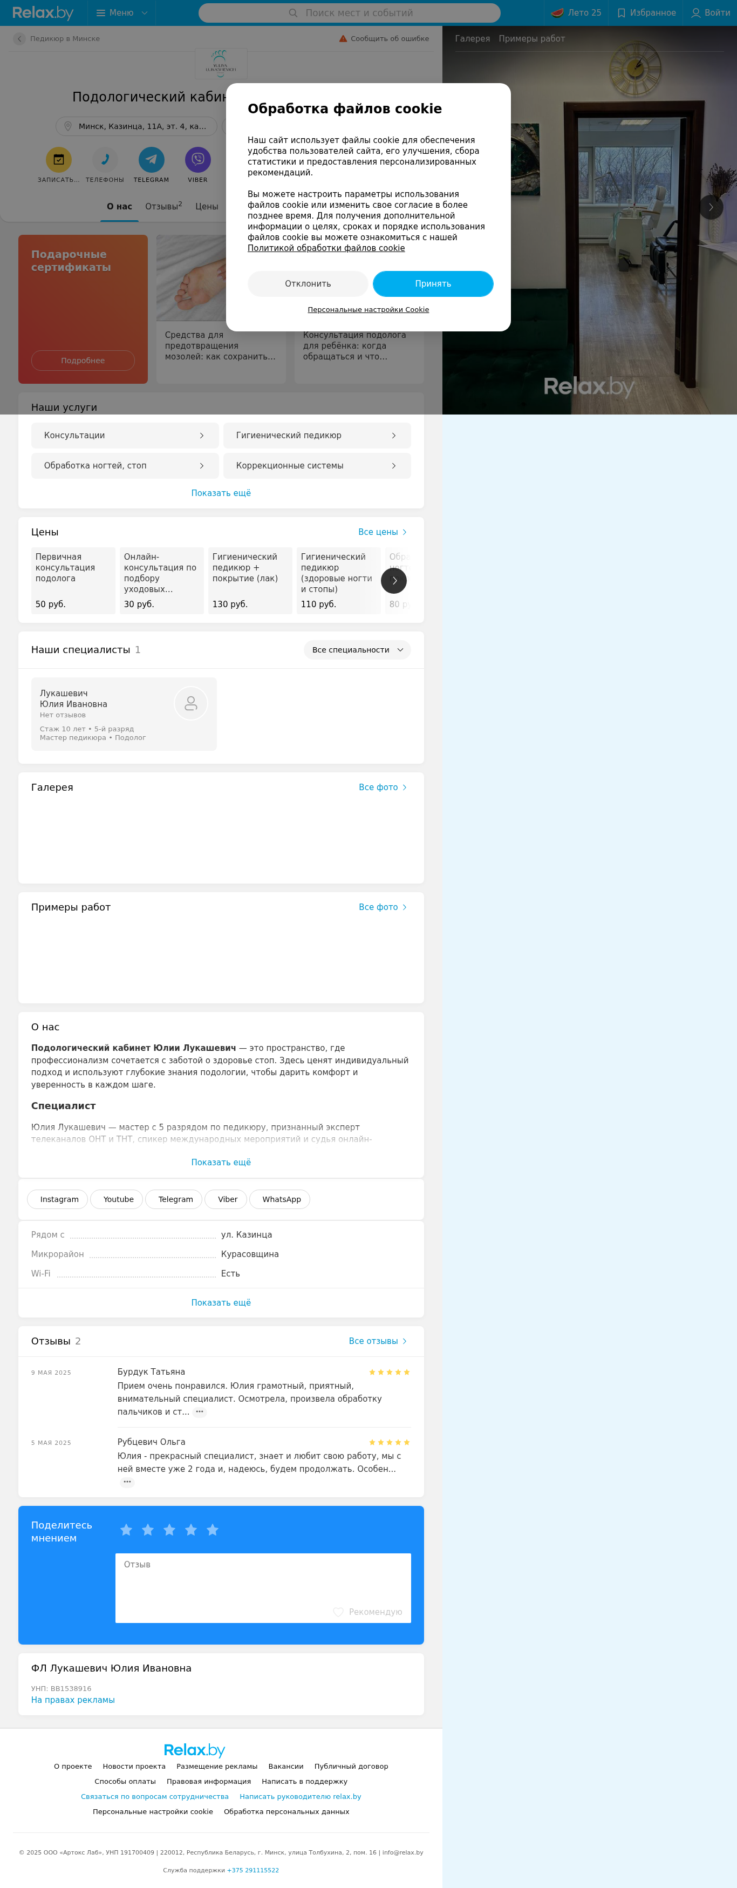Select the Примеры работ photo tab
The width and height of the screenshot is (737, 1888).
pyautogui.click(x=532, y=39)
